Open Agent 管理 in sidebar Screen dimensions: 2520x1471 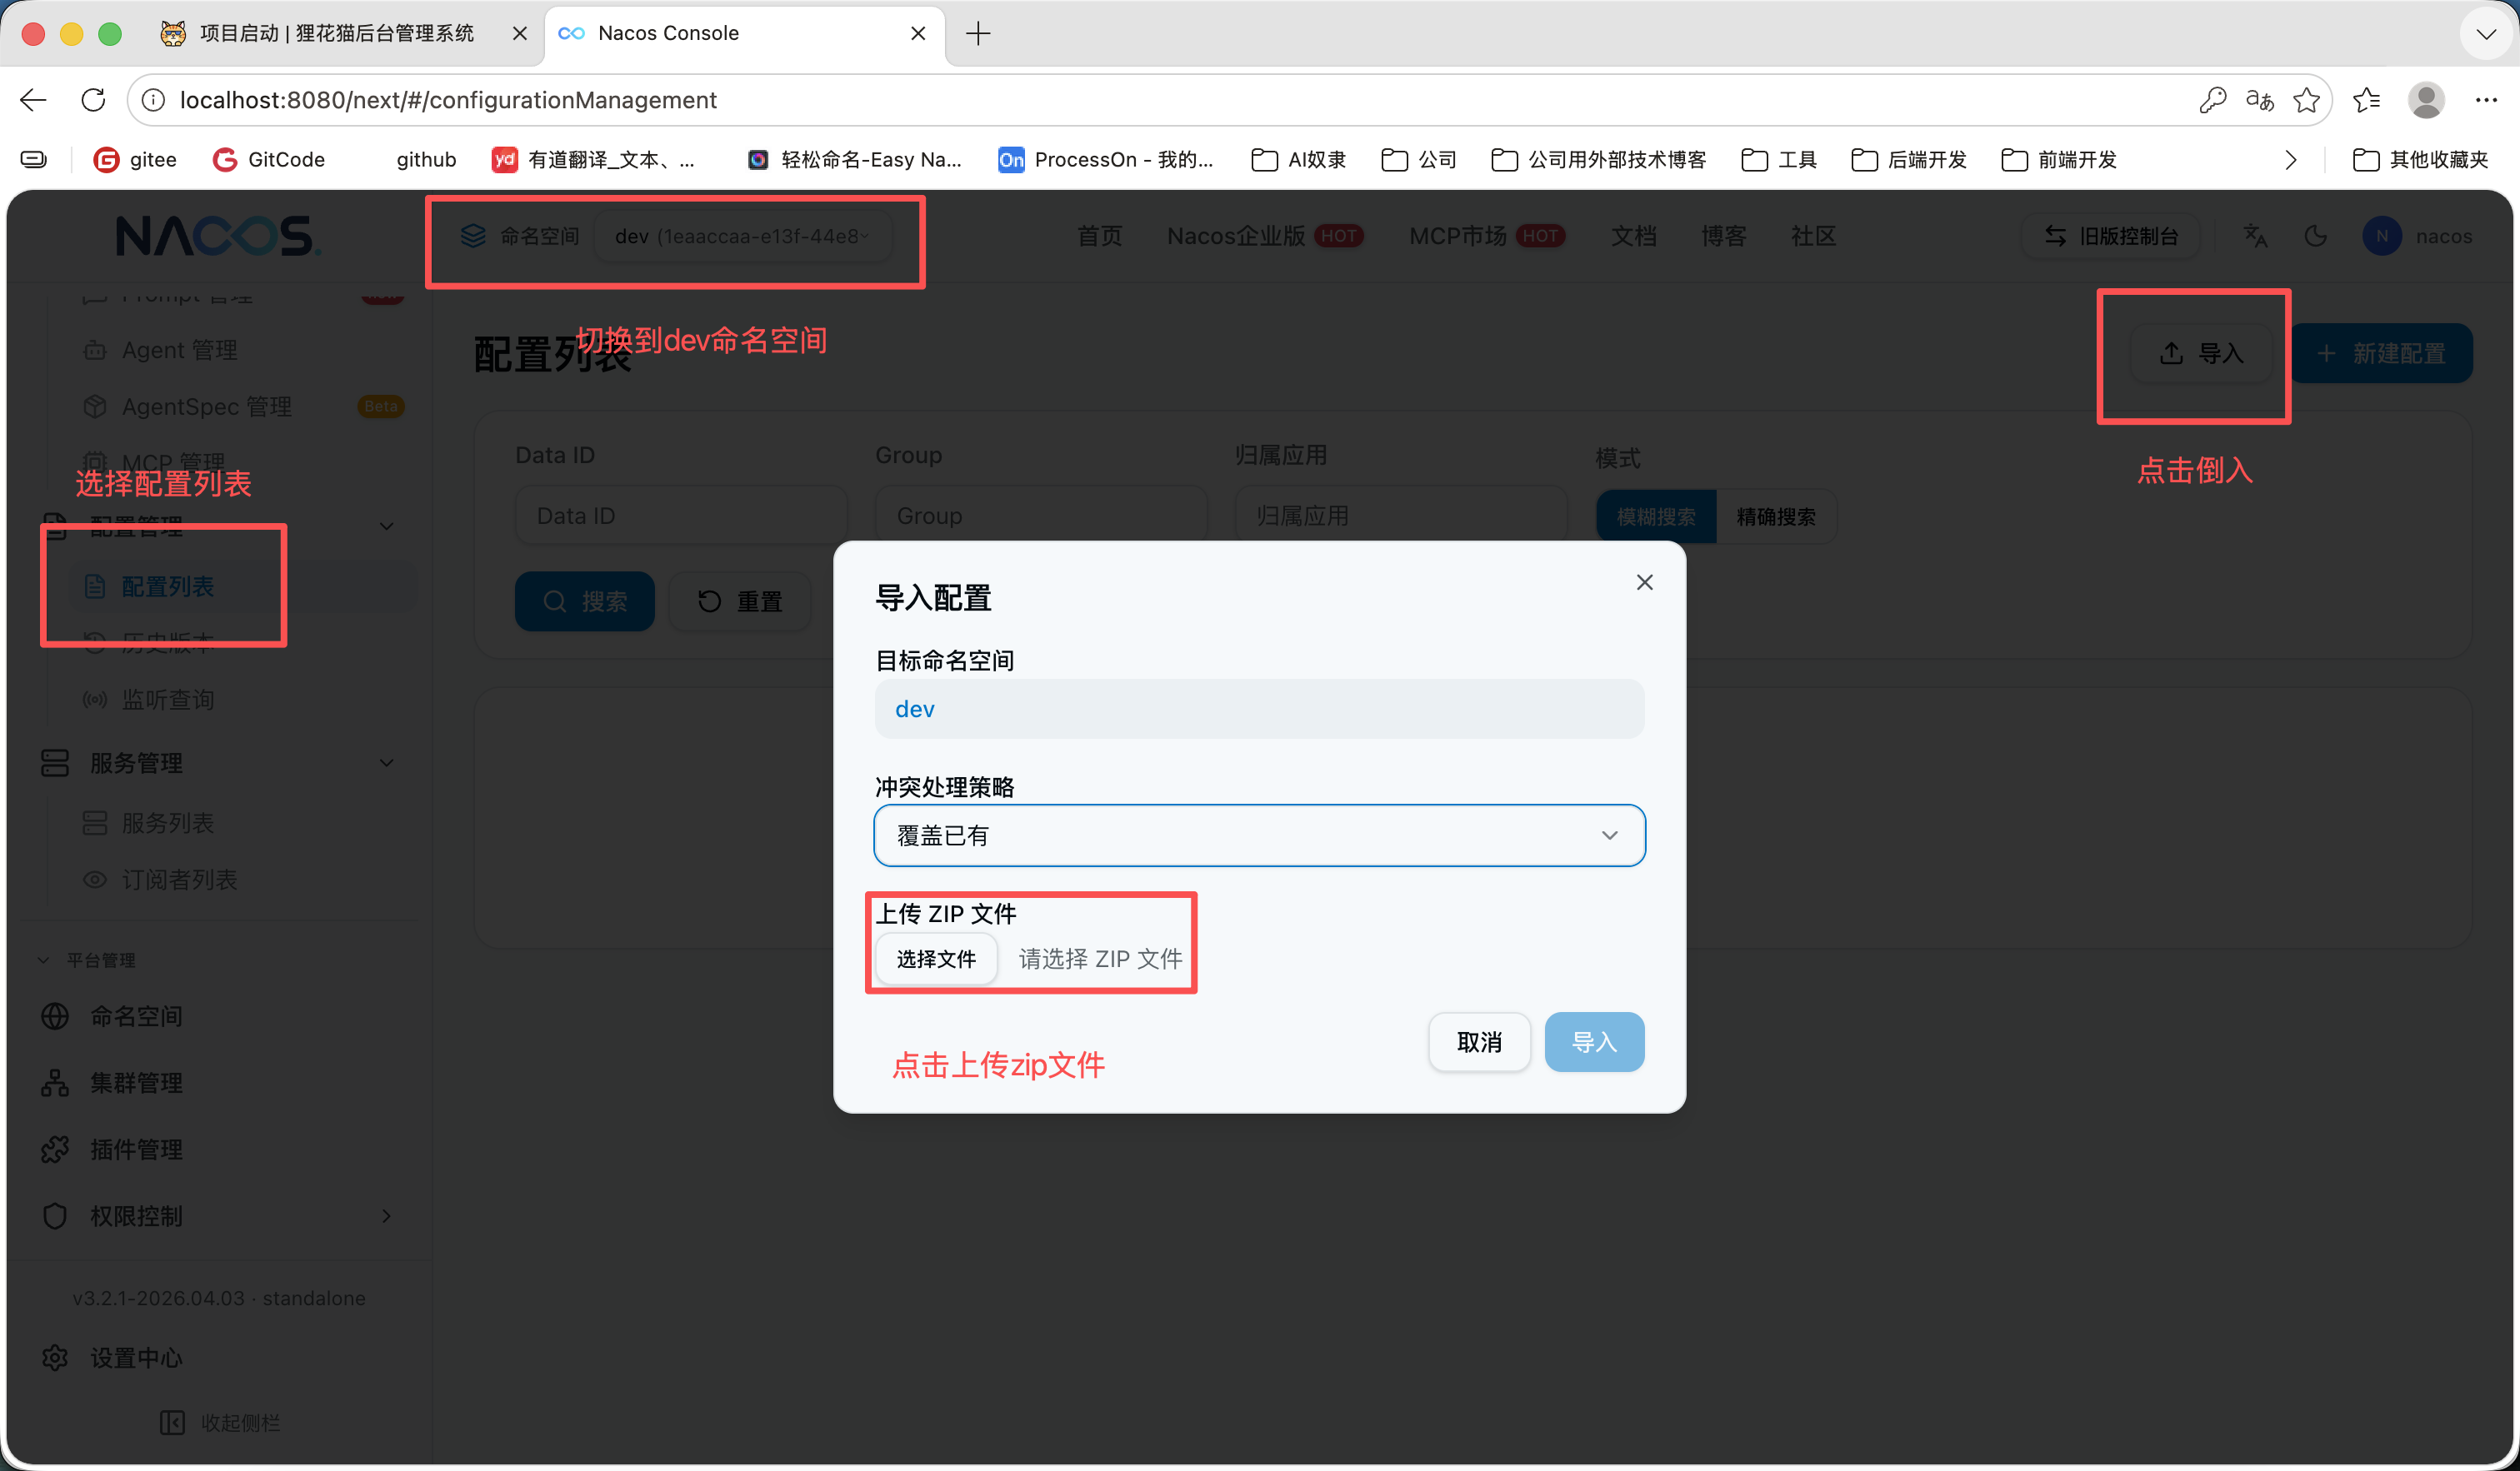coord(179,350)
